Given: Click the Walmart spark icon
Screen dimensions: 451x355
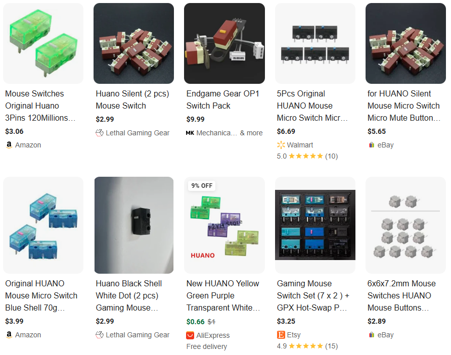Looking at the screenshot, I should click(x=281, y=145).
